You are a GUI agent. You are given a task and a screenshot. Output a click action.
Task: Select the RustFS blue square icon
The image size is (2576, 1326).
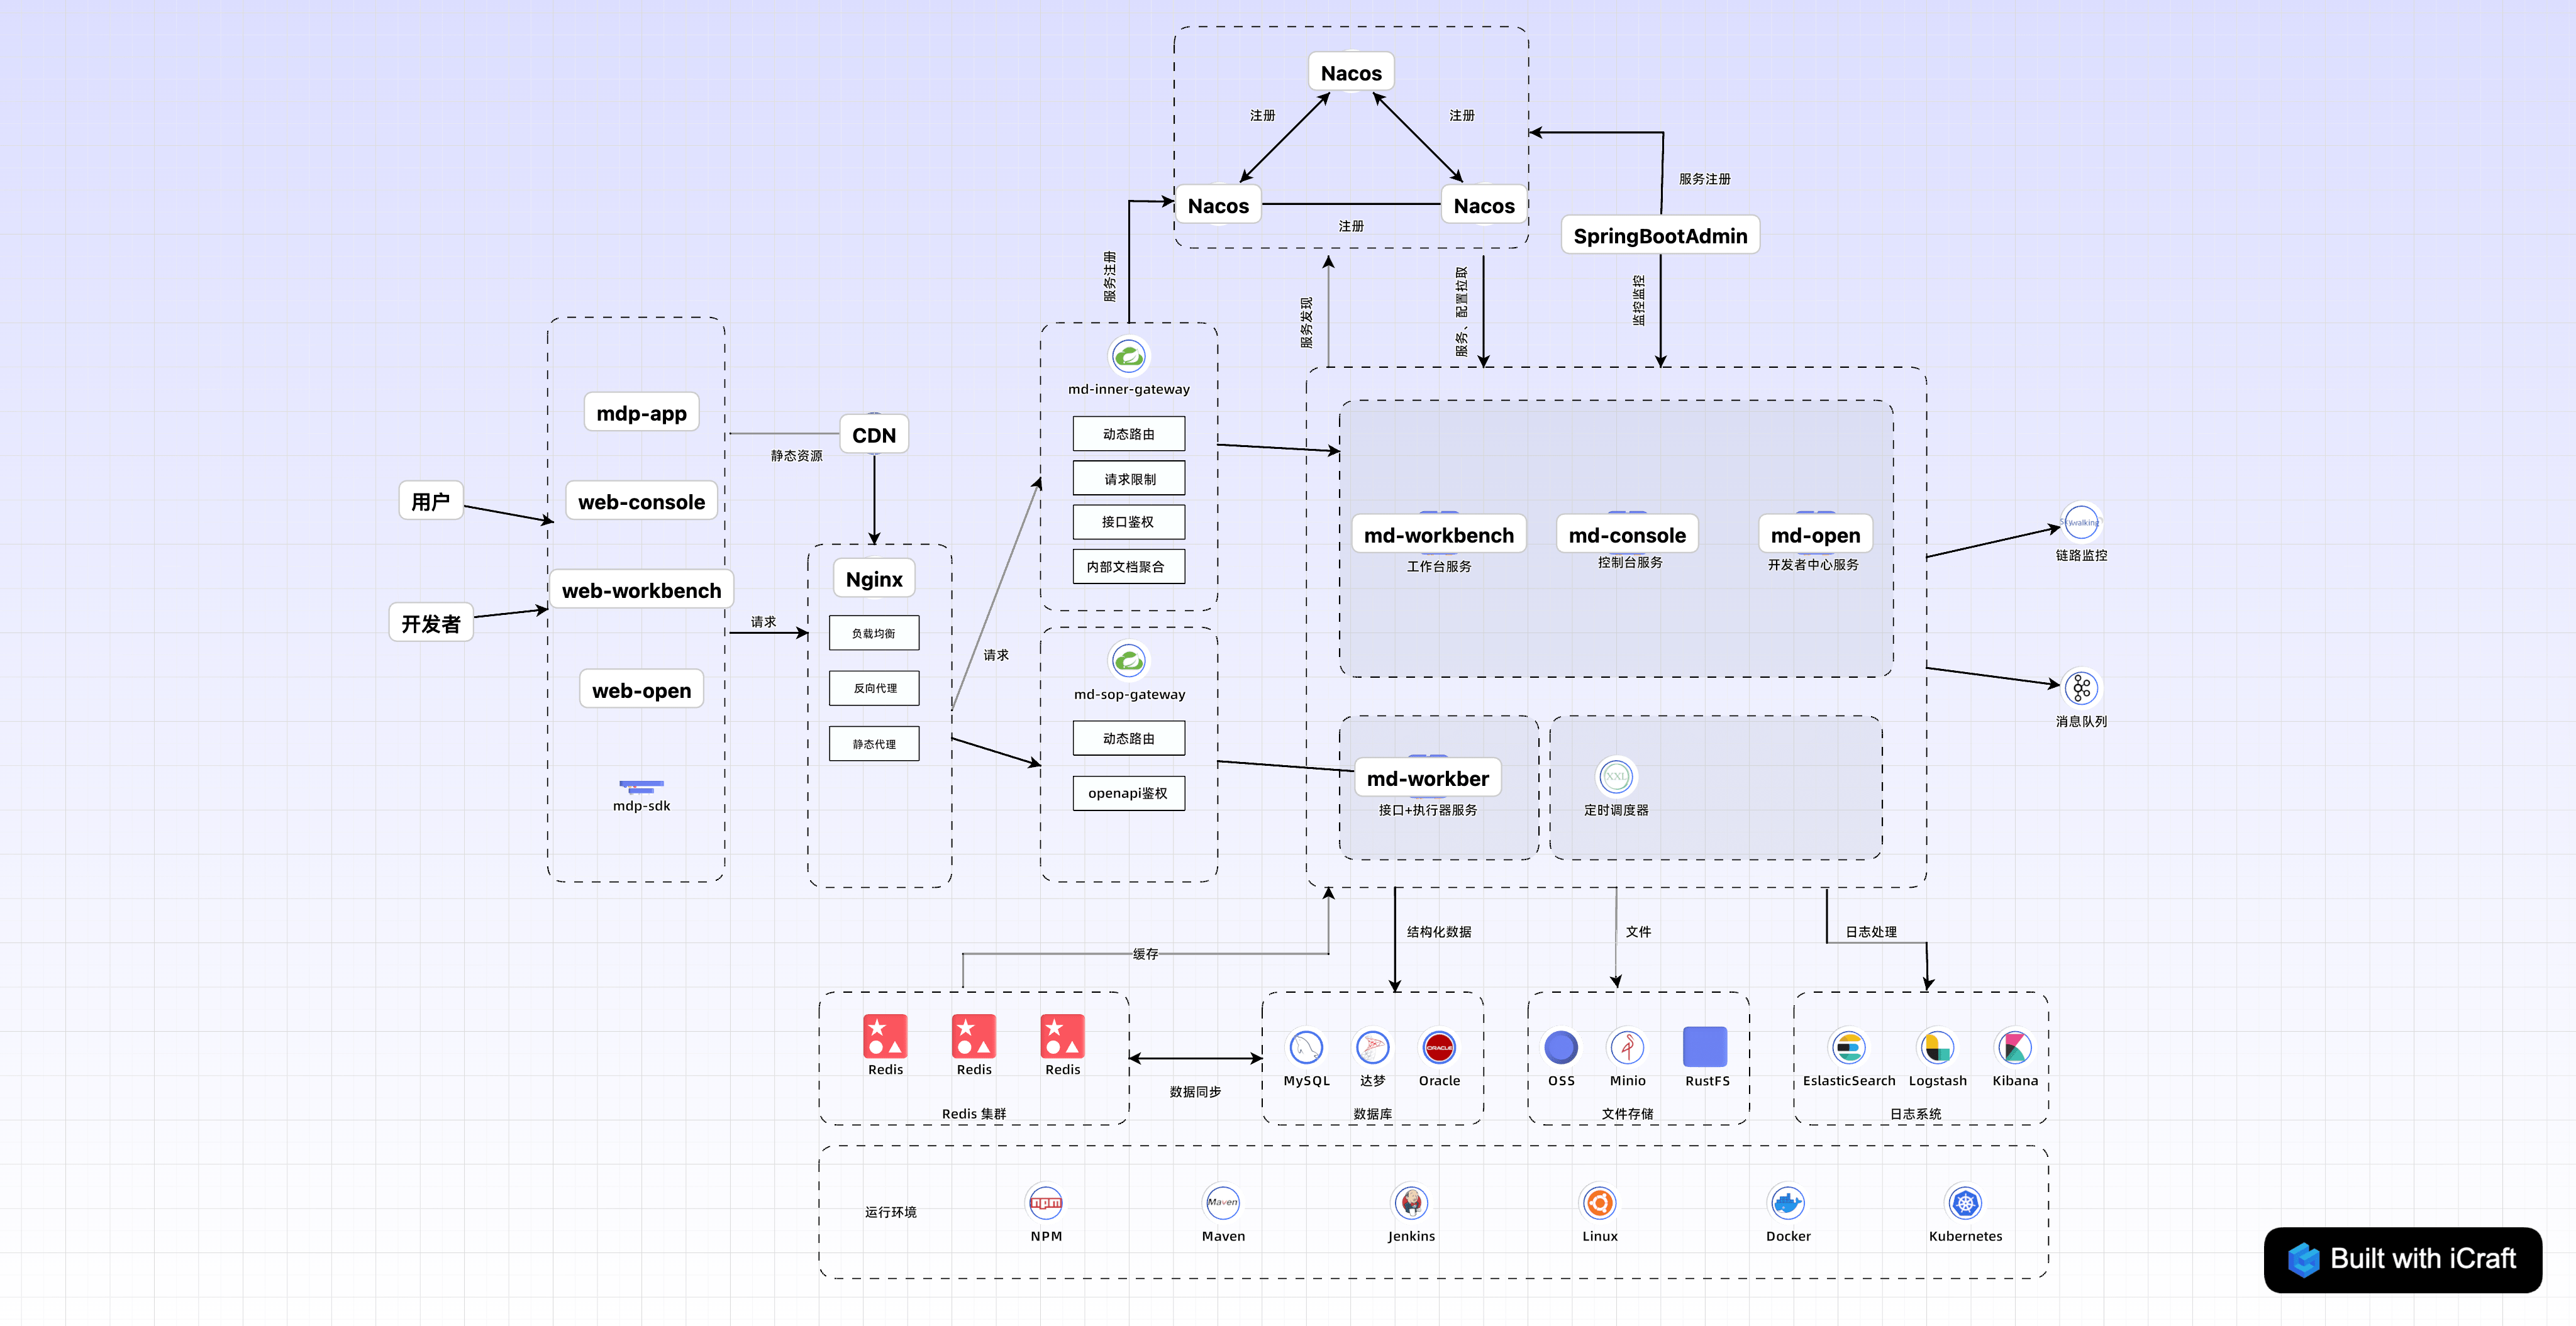coord(1705,1047)
